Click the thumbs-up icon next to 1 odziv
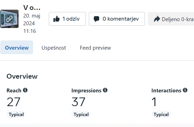Viewport: 194px width, 127px height. pos(57,19)
